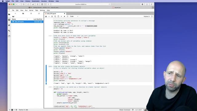Open the cell type dropdown showing Code
The width and height of the screenshot is (197, 111).
click(74, 16)
